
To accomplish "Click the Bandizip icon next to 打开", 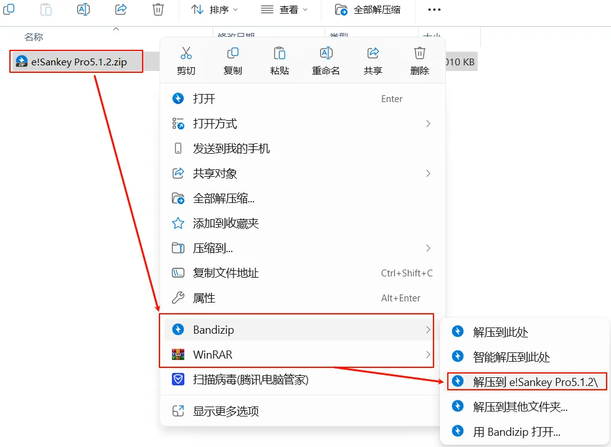I will tap(178, 98).
